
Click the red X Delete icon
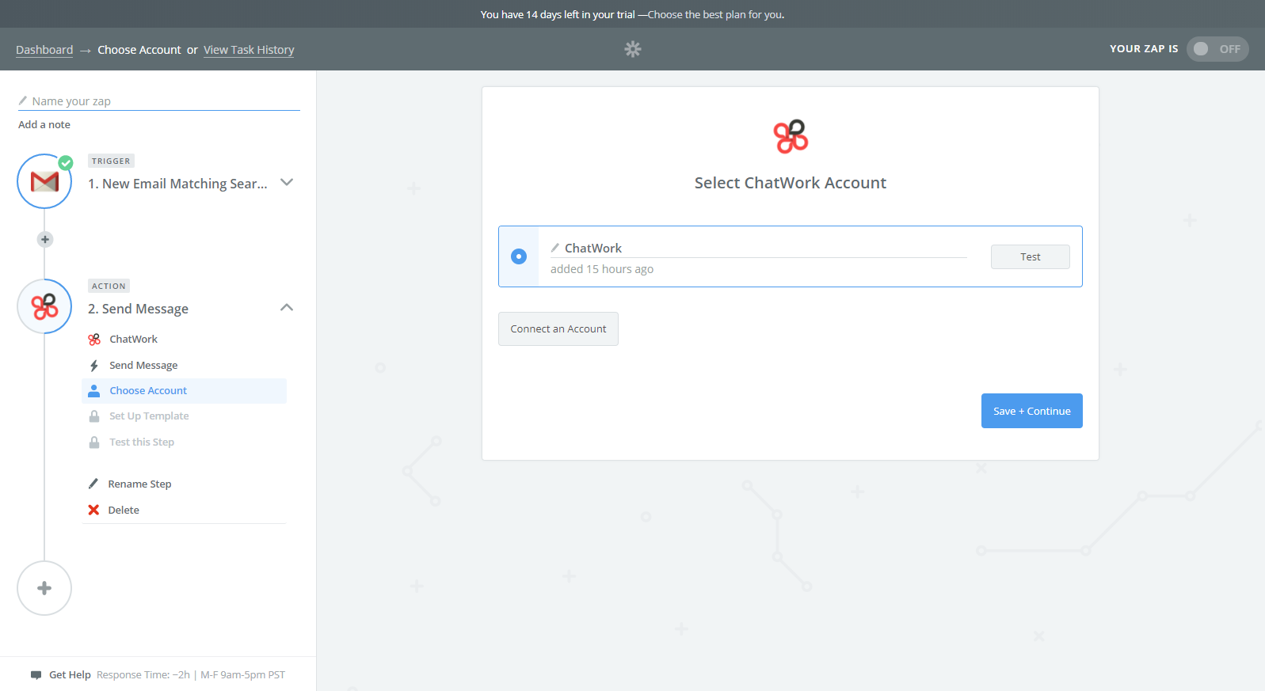[x=93, y=510]
